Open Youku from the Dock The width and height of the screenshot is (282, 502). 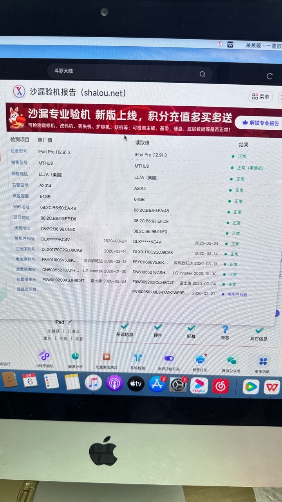click(199, 386)
